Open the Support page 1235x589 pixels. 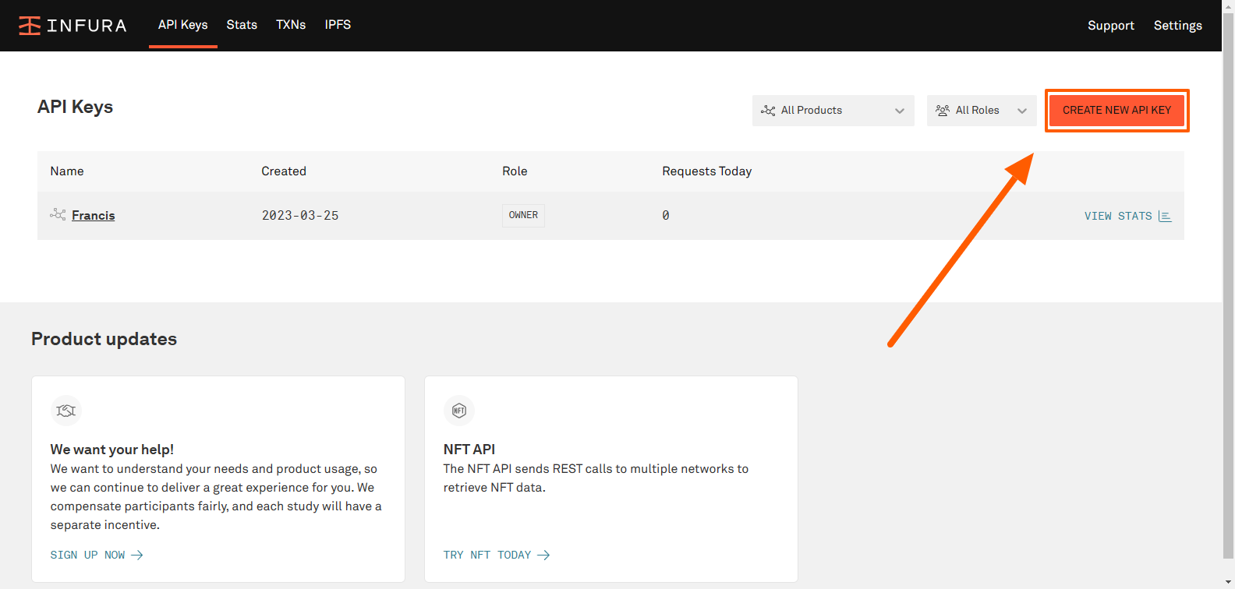click(1111, 26)
